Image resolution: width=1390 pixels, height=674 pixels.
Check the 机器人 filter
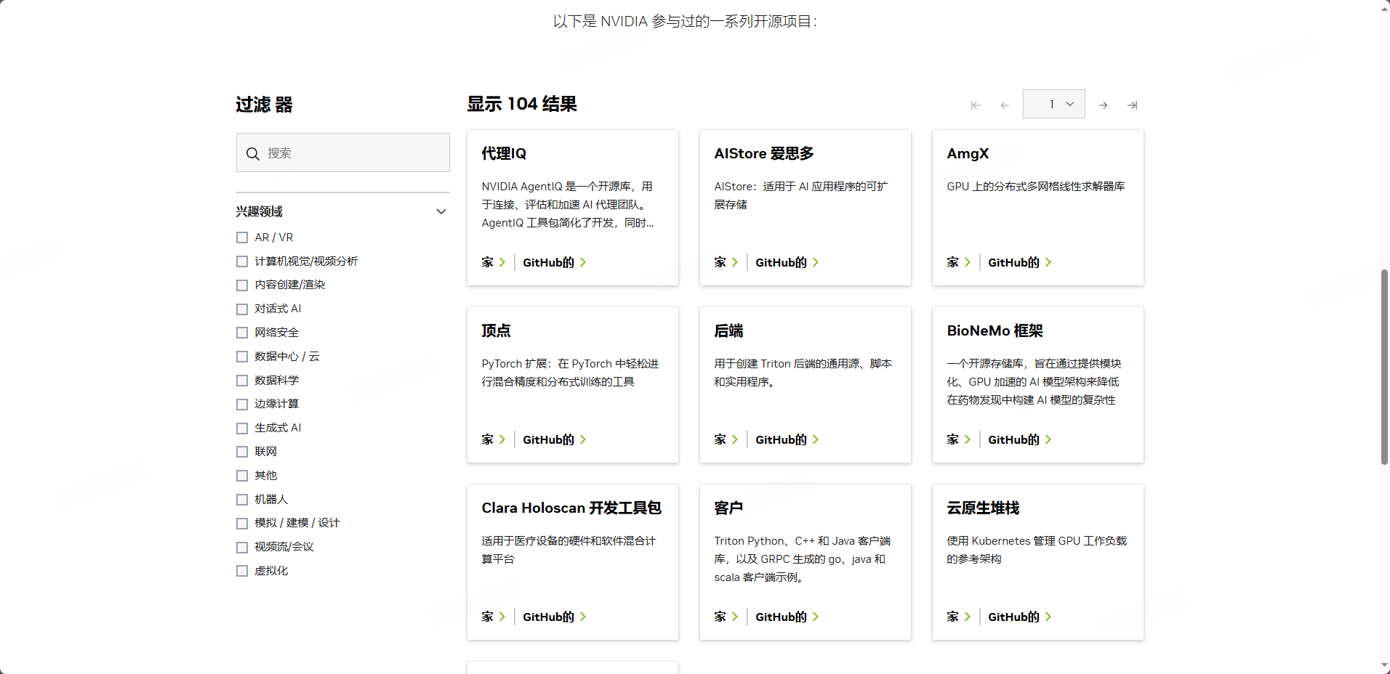pos(242,500)
